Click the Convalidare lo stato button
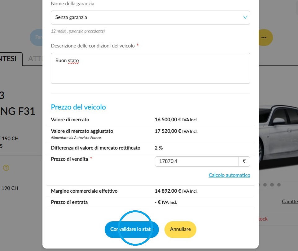The image size is (298, 251). [x=132, y=229]
